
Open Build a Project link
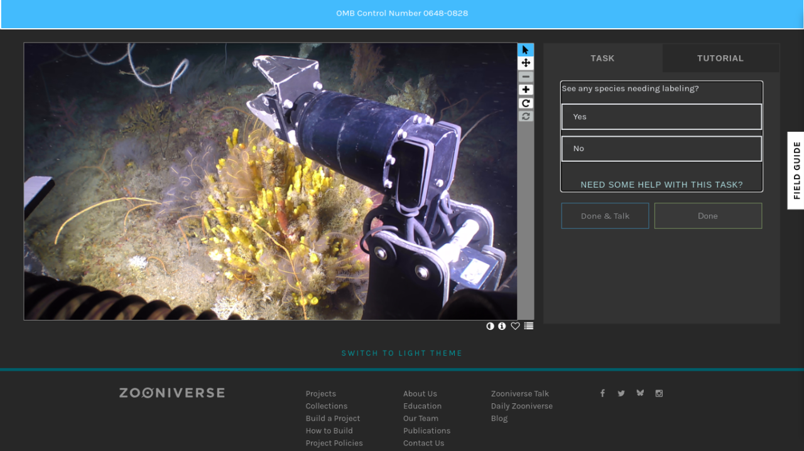click(333, 418)
